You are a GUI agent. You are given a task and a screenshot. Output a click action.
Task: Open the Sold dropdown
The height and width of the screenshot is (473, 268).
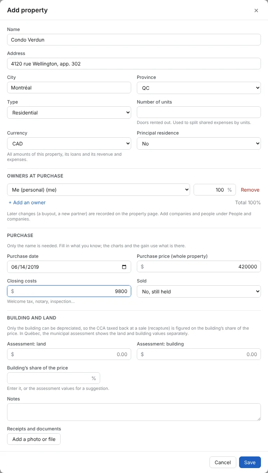tap(199, 292)
